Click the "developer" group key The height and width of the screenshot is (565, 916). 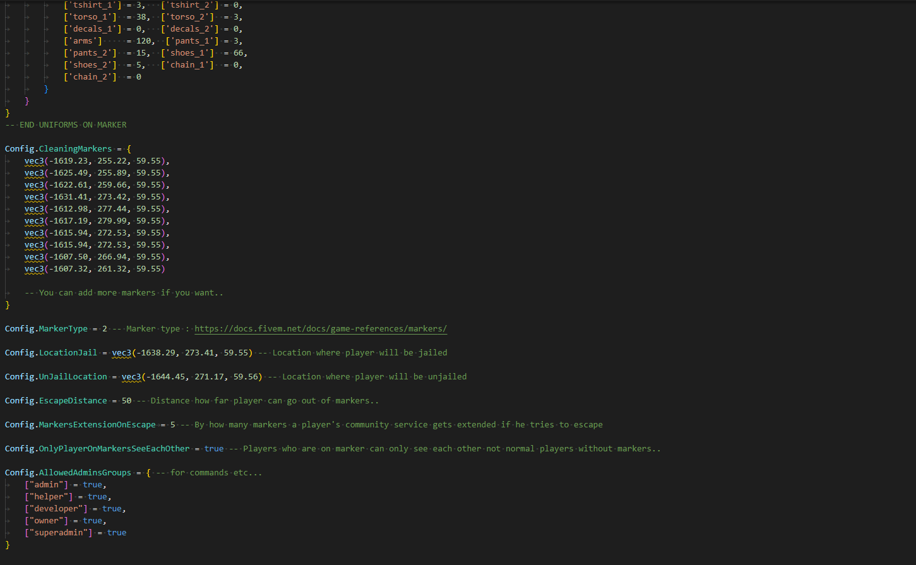pyautogui.click(x=56, y=509)
